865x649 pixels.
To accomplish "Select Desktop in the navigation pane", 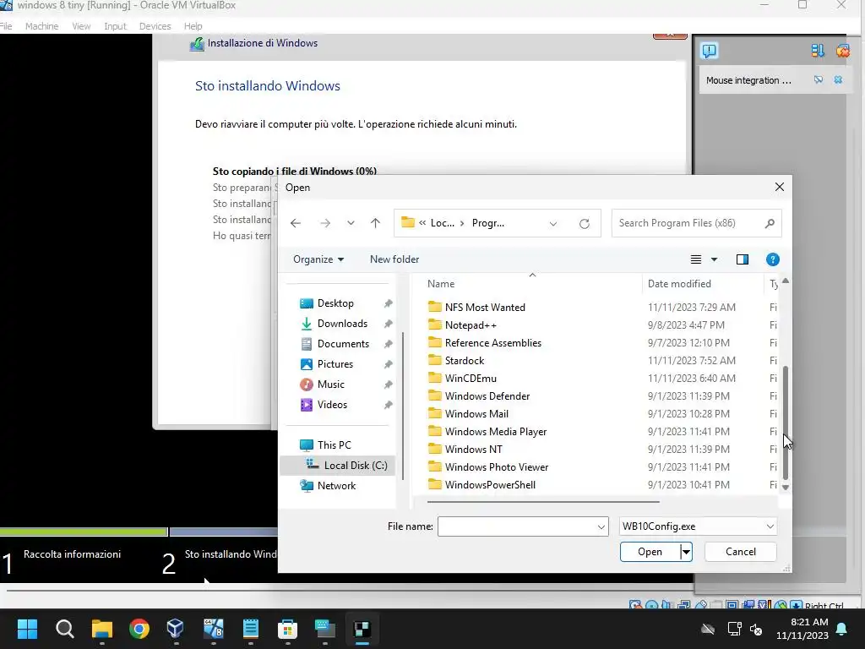I will [x=335, y=303].
